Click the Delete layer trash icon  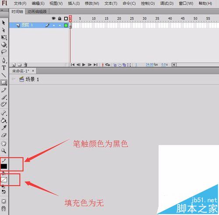(26, 65)
